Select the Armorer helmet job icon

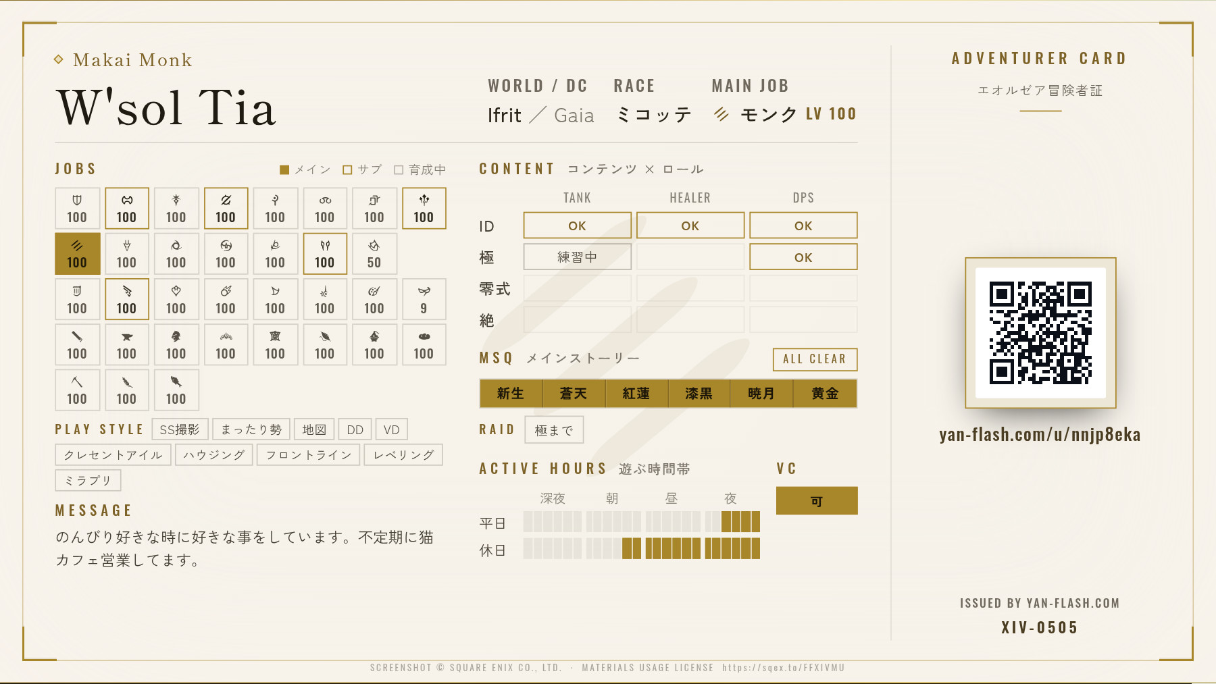(176, 336)
